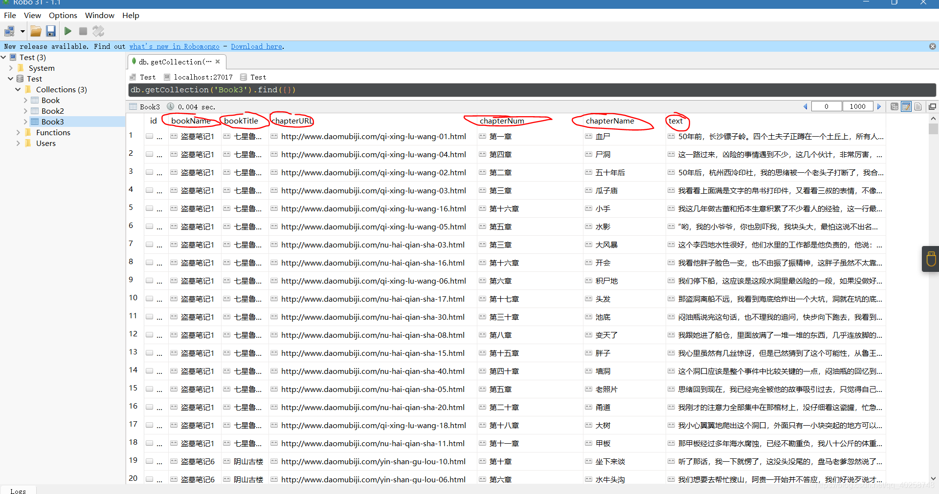Open the View menu
939x494 pixels.
(x=32, y=15)
